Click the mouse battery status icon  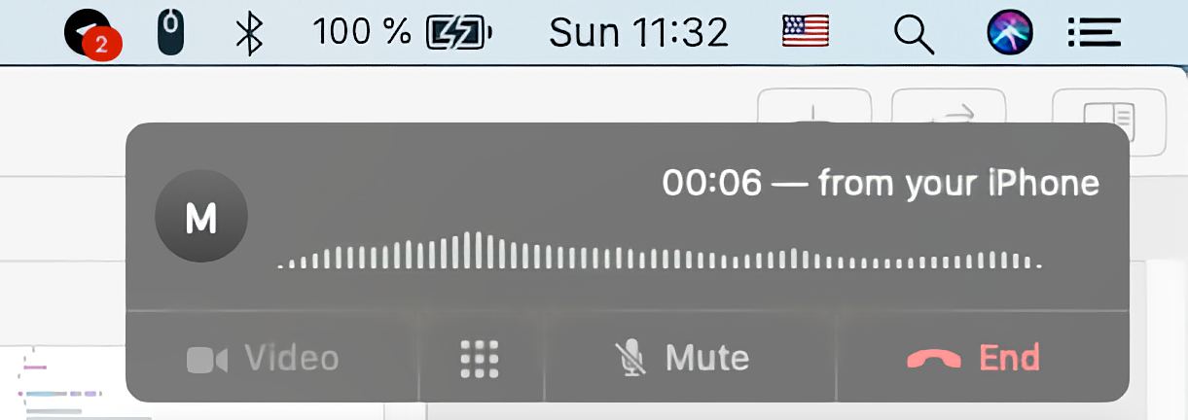tap(171, 33)
